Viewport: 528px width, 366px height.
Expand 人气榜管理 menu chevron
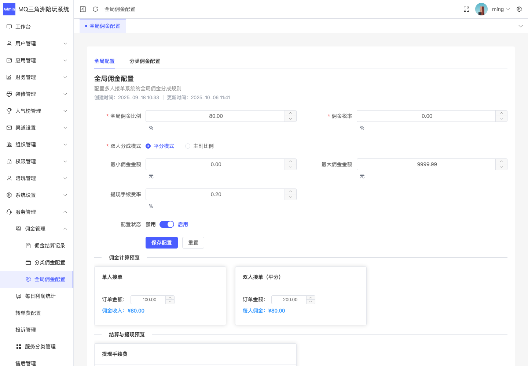click(65, 111)
